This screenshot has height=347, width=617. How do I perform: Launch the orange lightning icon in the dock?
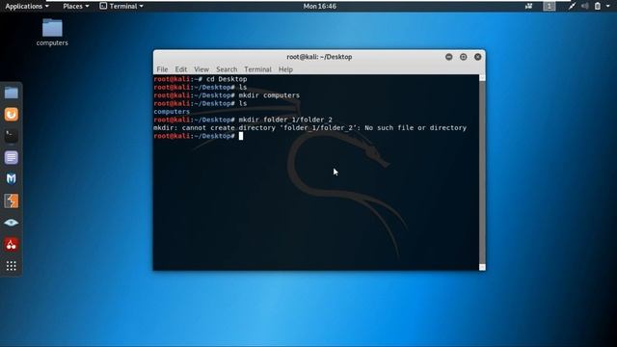pyautogui.click(x=12, y=201)
